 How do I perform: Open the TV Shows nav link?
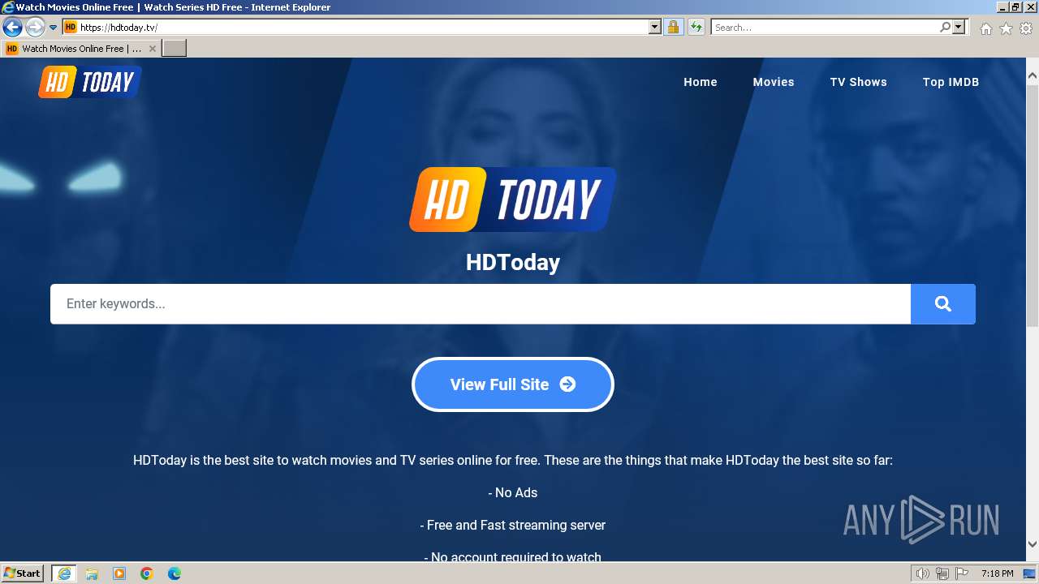point(858,82)
